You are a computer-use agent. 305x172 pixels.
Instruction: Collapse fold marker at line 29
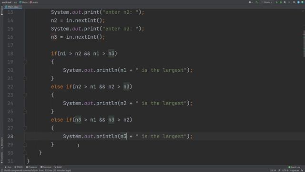click(x=25, y=145)
